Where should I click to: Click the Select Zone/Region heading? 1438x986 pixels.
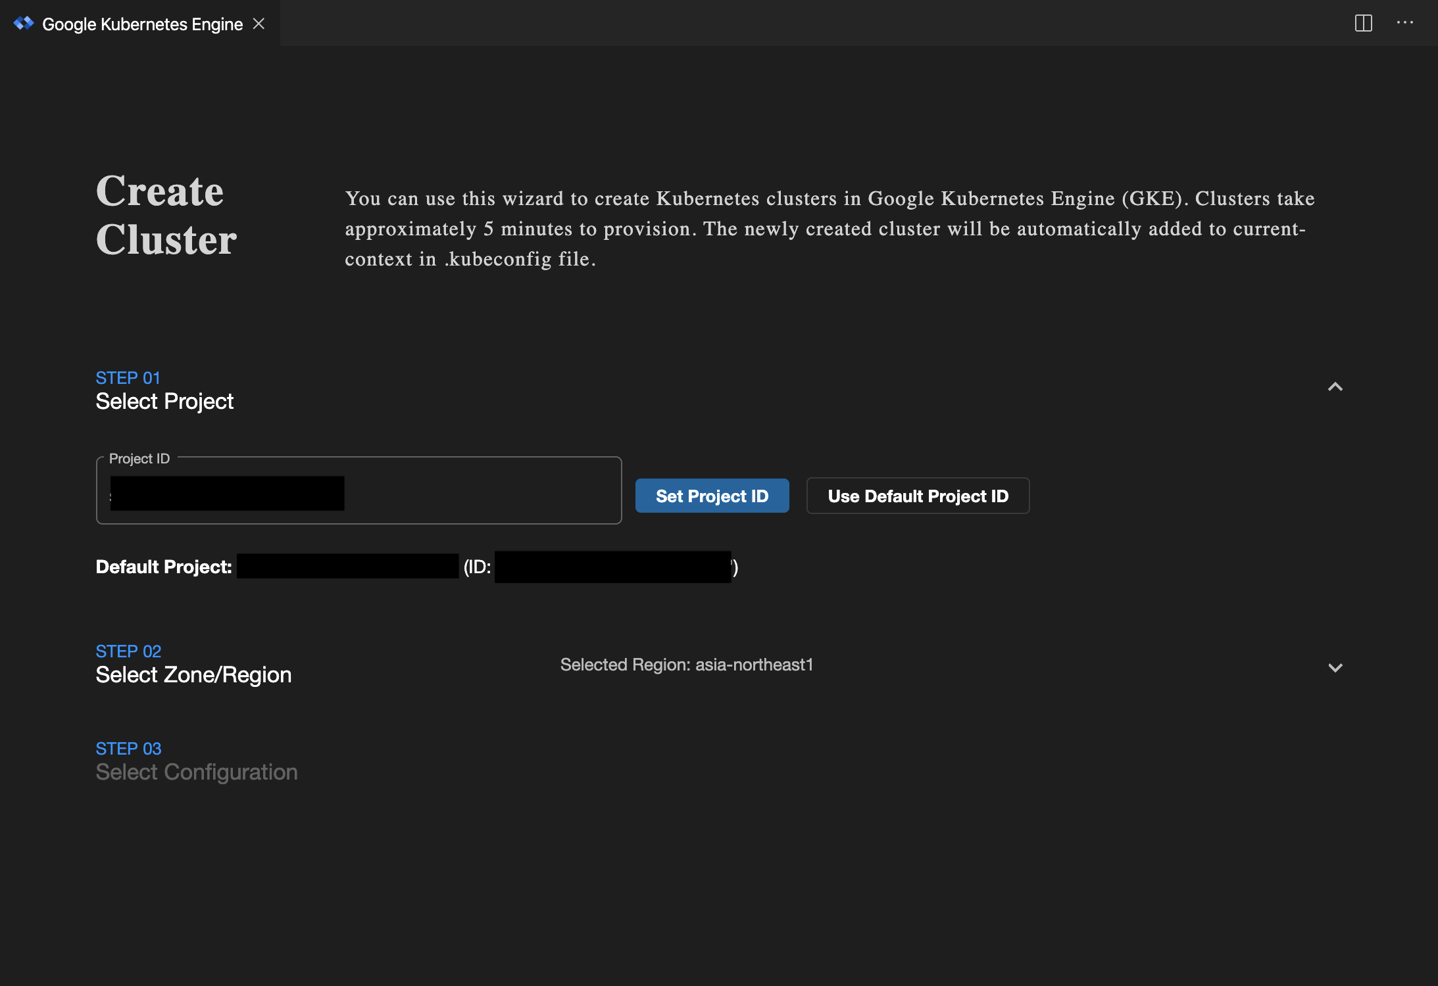click(x=193, y=674)
